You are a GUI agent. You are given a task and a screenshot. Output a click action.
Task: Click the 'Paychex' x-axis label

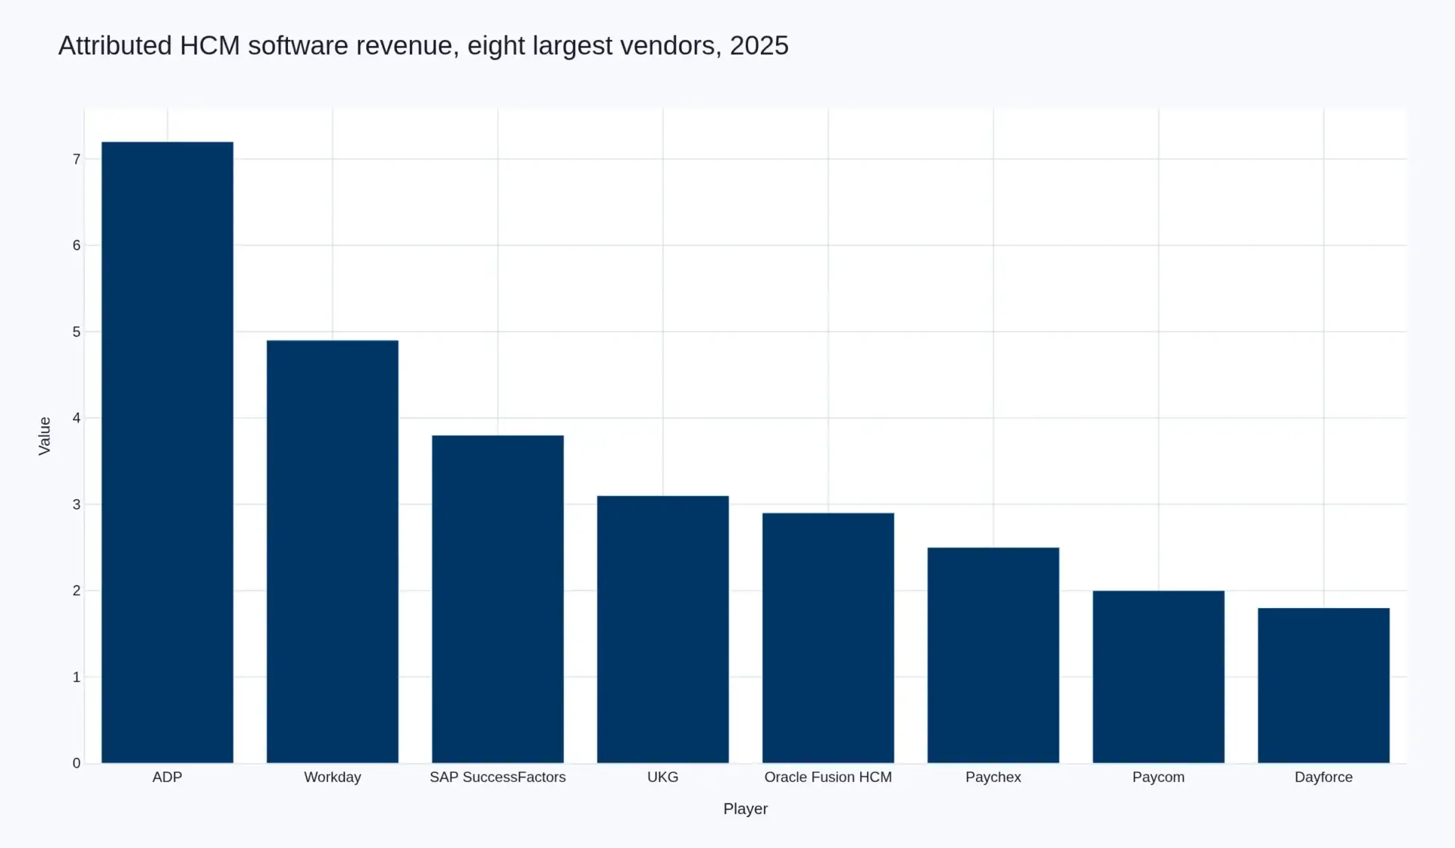993,777
